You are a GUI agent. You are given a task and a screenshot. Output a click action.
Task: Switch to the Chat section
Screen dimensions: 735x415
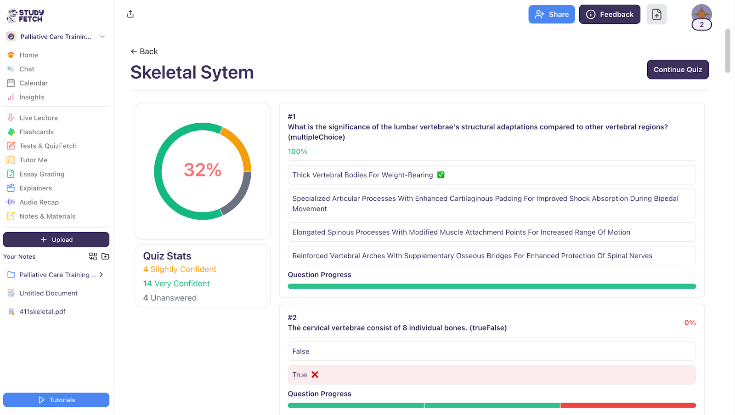[27, 69]
